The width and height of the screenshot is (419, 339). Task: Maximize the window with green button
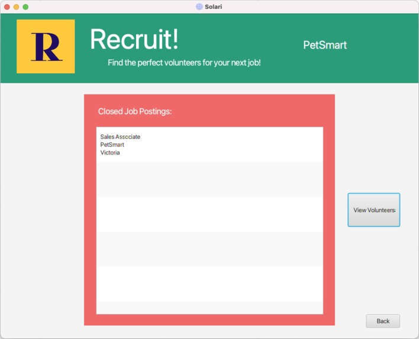coord(25,7)
